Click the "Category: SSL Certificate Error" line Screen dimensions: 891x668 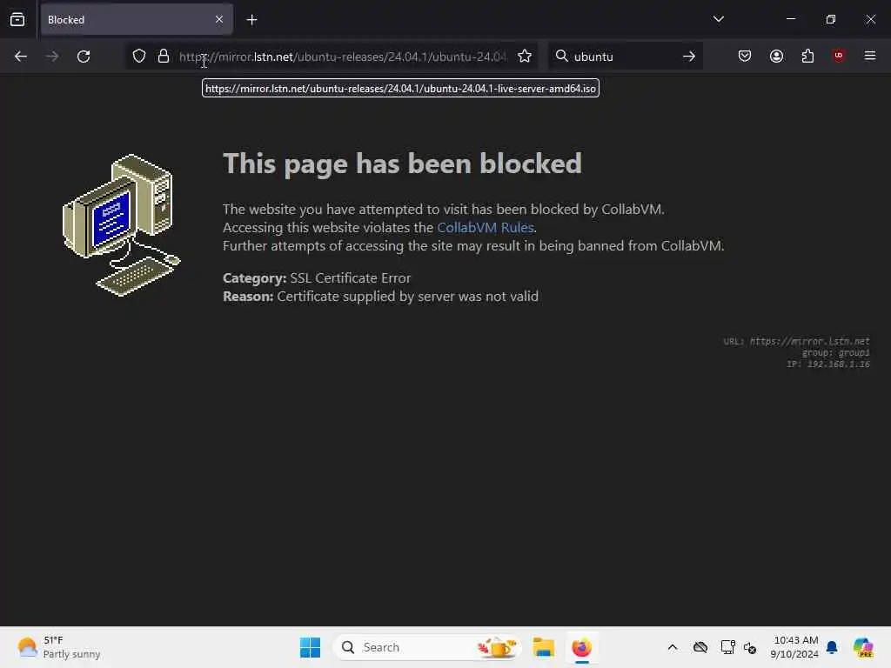[x=317, y=277]
